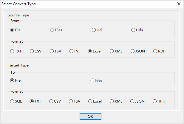This screenshot has width=184, height=124.
Task: Select TSV target format
Action: [71, 101]
